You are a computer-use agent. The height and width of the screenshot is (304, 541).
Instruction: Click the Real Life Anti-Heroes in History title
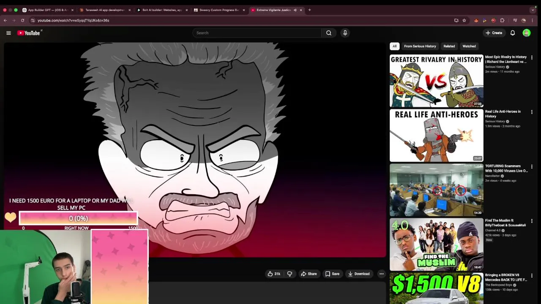tap(503, 114)
